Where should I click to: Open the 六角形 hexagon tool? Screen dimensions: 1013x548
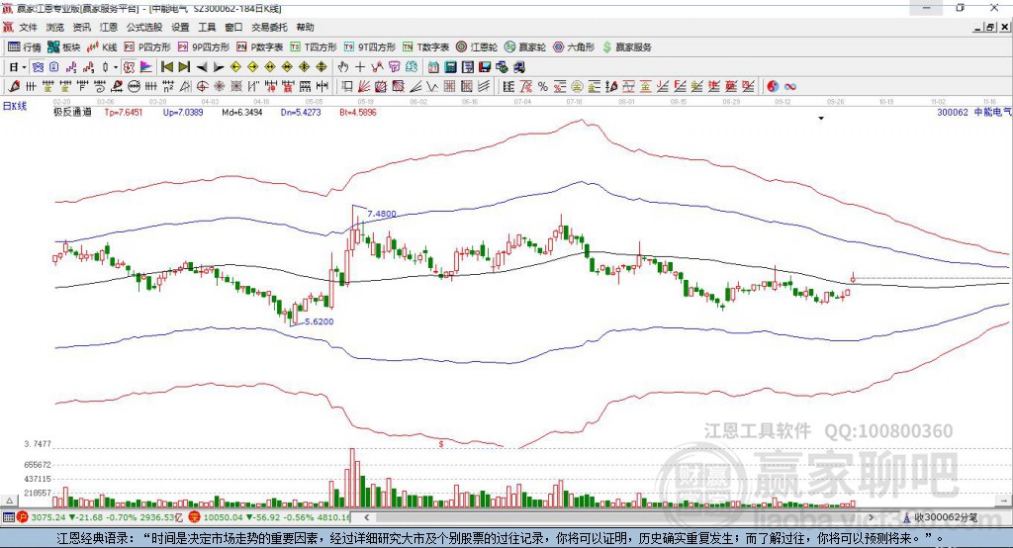point(574,47)
